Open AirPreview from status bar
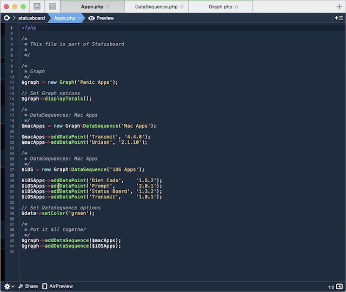The width and height of the screenshot is (346, 292). point(61,286)
